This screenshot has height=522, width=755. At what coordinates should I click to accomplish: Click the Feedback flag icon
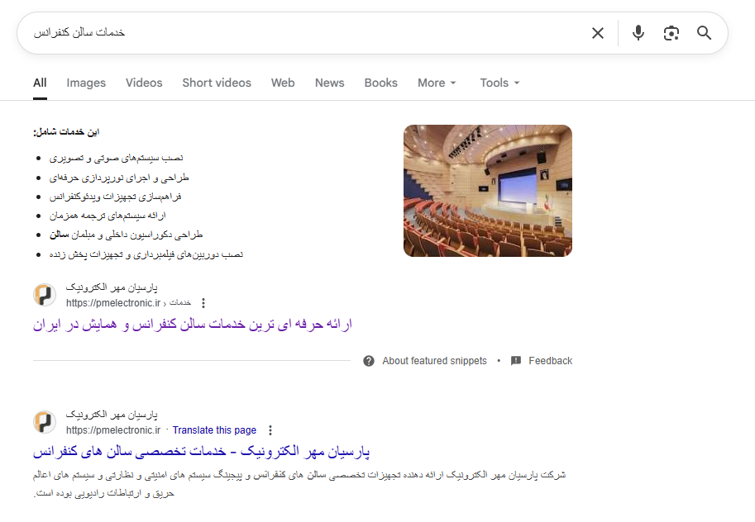516,361
